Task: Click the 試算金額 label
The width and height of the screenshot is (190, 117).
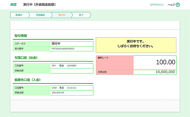Action: [102, 72]
